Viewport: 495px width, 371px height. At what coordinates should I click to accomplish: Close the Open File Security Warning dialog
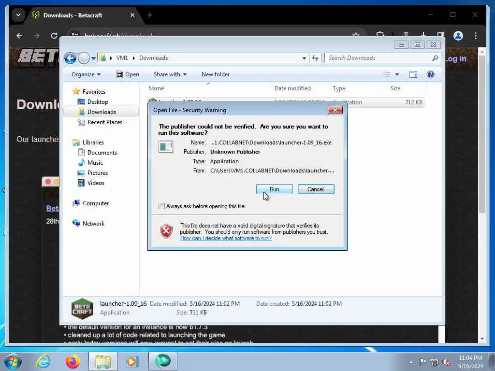click(335, 110)
